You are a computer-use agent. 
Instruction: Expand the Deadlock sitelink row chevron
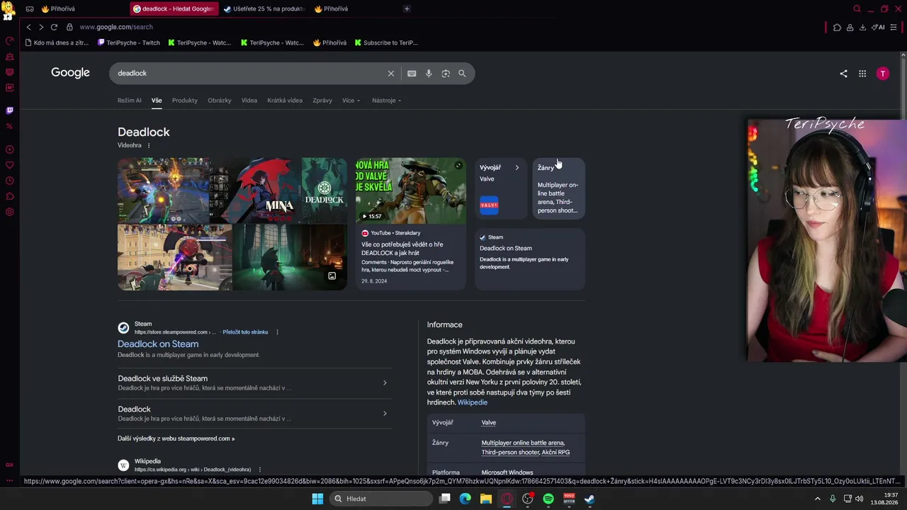tap(385, 413)
